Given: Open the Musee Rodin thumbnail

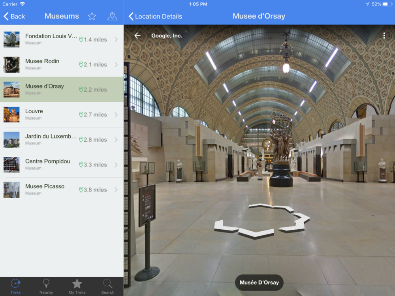Looking at the screenshot, I should point(11,65).
